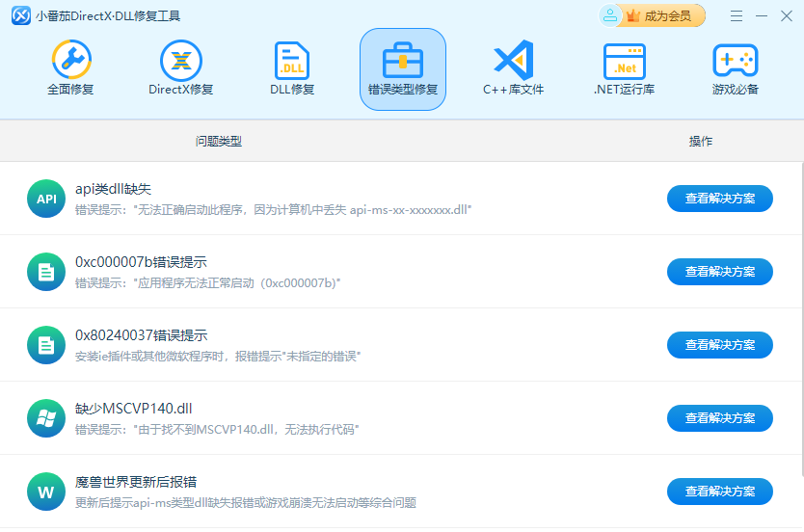Click the 魔兽世界 green W icon
Screen dimensions: 804x532
point(46,492)
